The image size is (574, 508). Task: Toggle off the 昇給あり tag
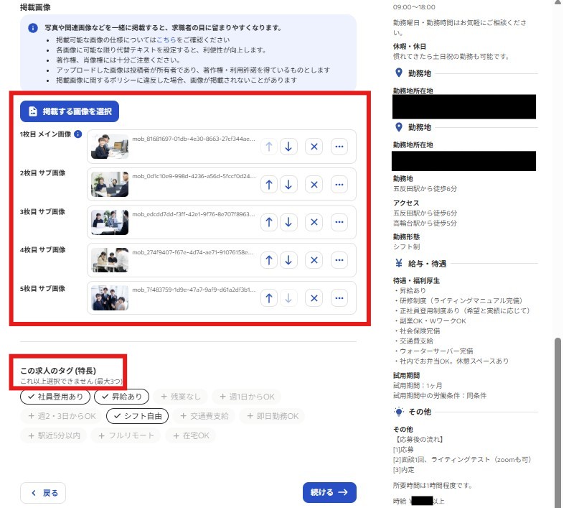click(121, 397)
